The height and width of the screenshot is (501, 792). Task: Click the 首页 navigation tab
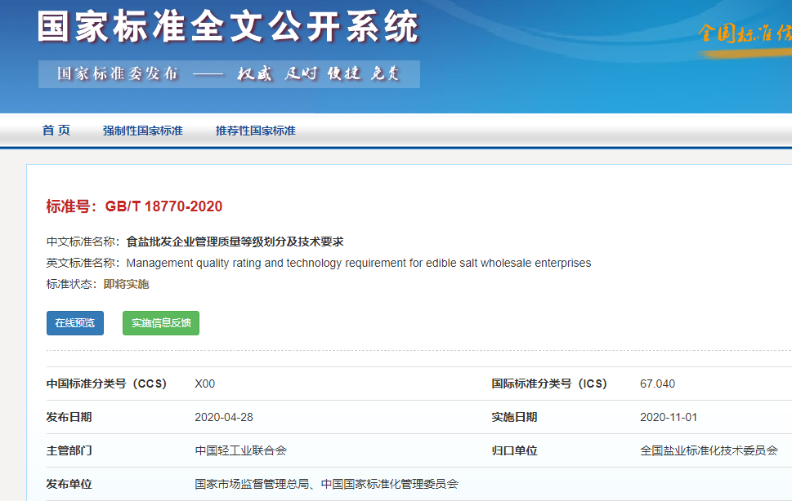56,131
